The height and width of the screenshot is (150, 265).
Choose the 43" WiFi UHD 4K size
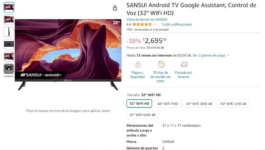pyautogui.click(x=199, y=104)
